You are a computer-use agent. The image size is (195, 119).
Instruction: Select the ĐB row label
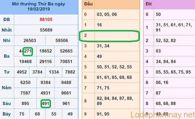[7, 19]
